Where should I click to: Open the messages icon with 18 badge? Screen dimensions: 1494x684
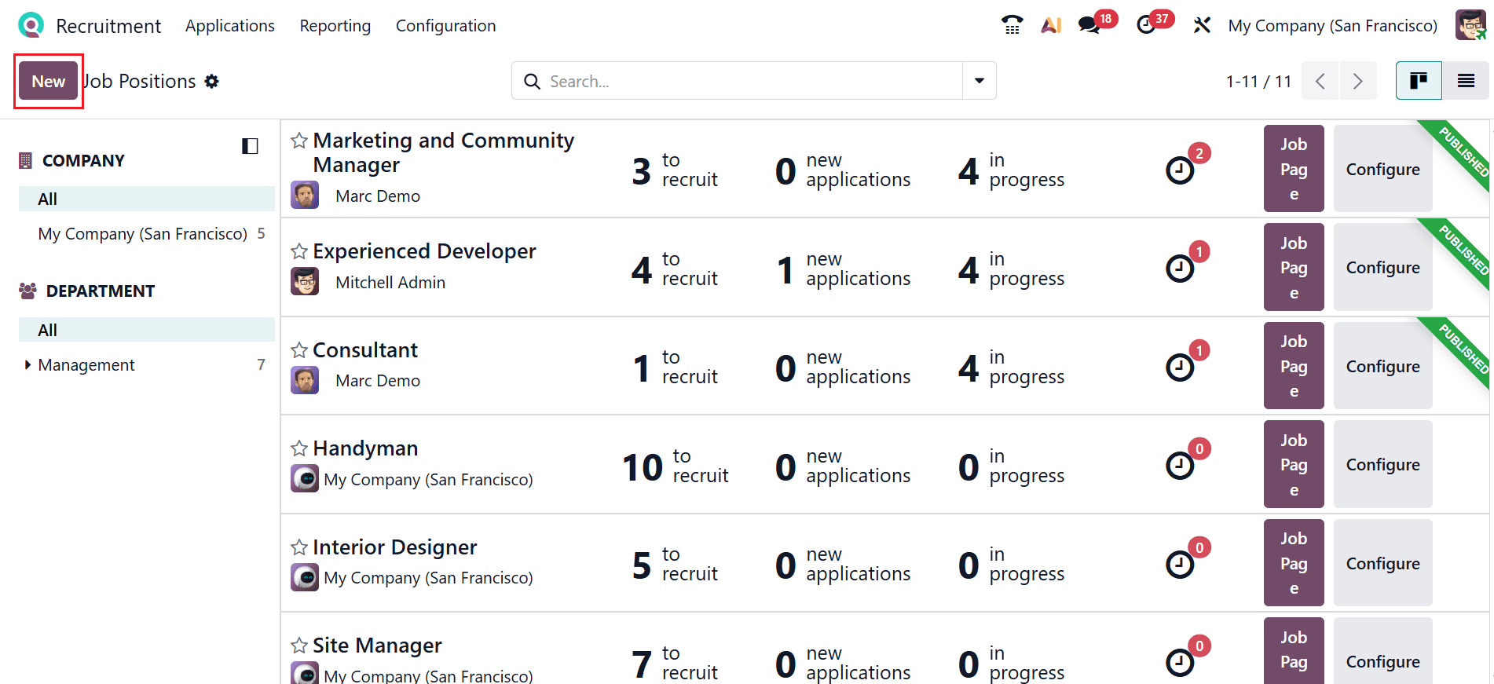[x=1089, y=26]
